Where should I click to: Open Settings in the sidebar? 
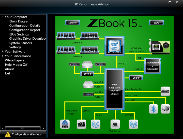tap(15, 47)
